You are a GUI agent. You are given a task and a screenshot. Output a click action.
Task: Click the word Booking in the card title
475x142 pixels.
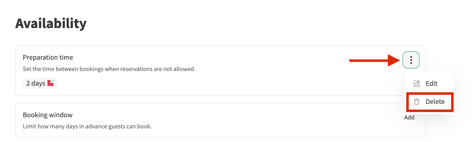(x=35, y=115)
